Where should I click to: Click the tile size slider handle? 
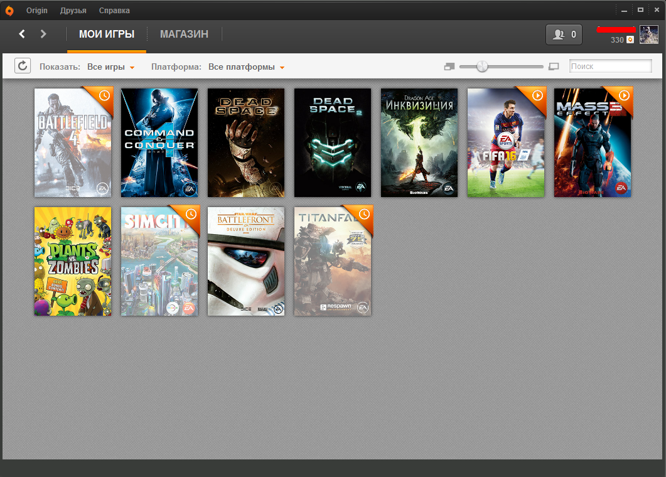tap(482, 67)
